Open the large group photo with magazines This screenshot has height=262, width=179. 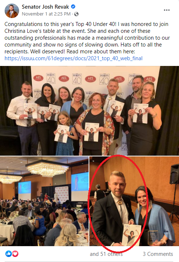point(89,111)
